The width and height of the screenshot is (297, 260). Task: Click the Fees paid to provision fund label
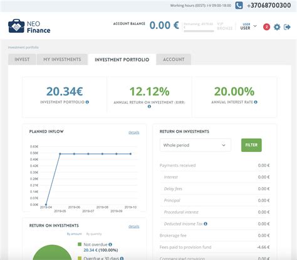(185, 247)
